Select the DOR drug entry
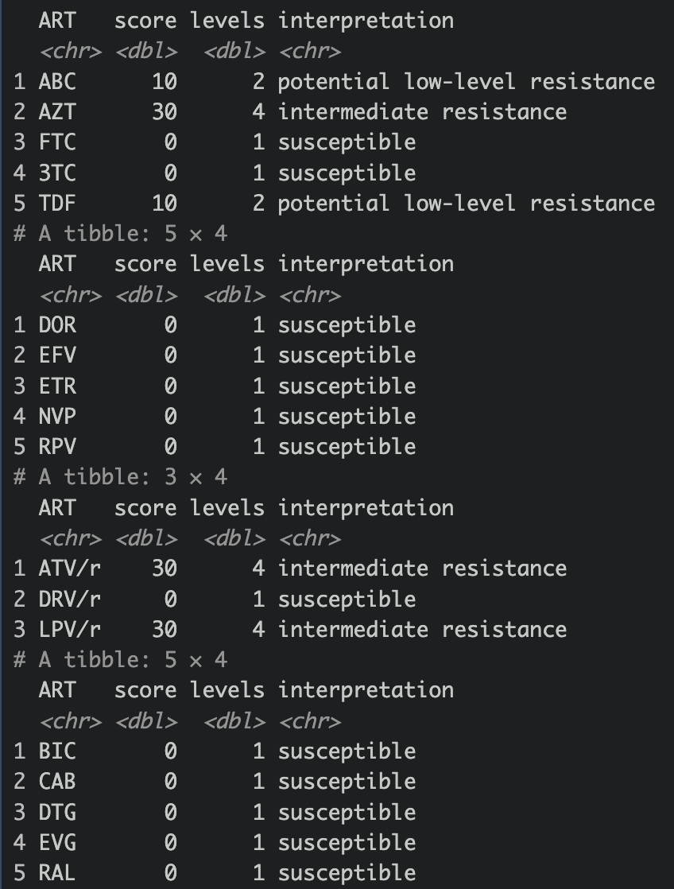 click(57, 325)
